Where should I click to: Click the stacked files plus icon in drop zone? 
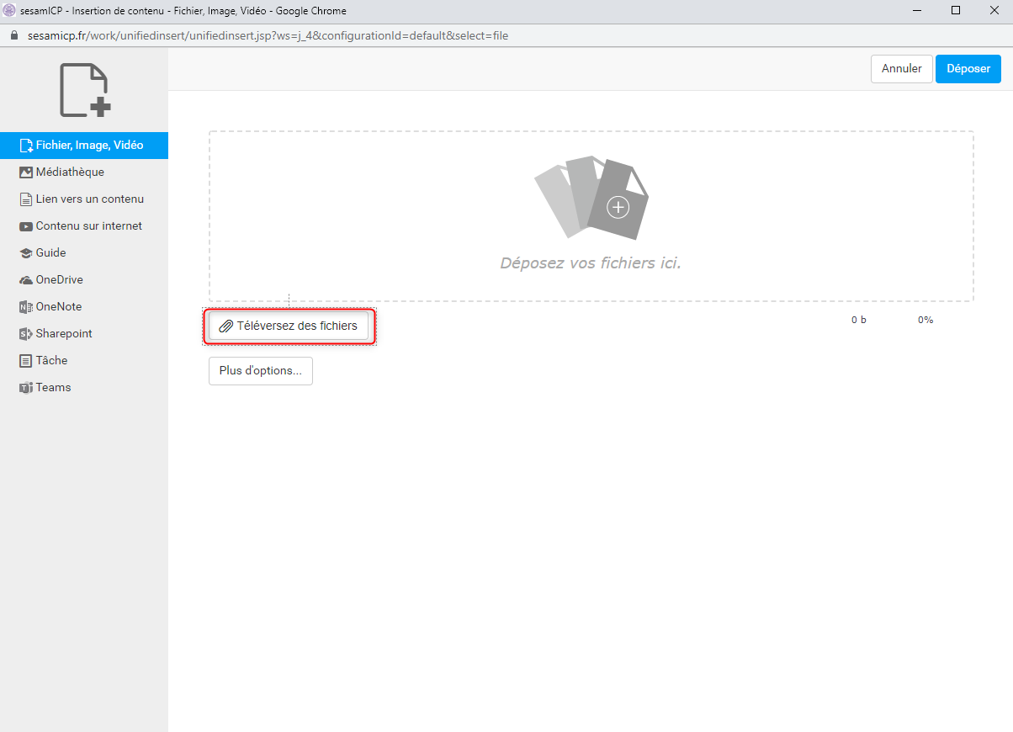591,199
